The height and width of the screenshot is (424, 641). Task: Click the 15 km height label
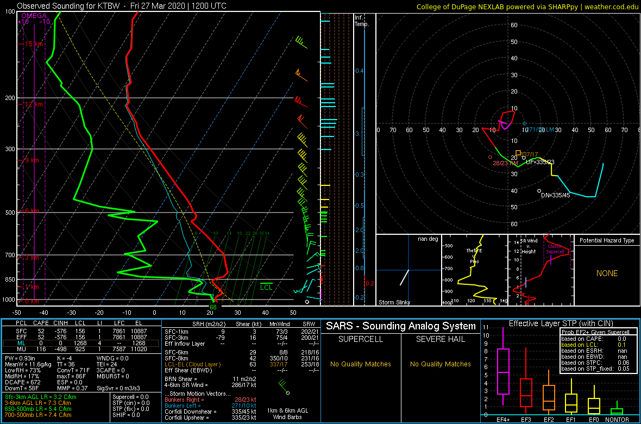34,44
